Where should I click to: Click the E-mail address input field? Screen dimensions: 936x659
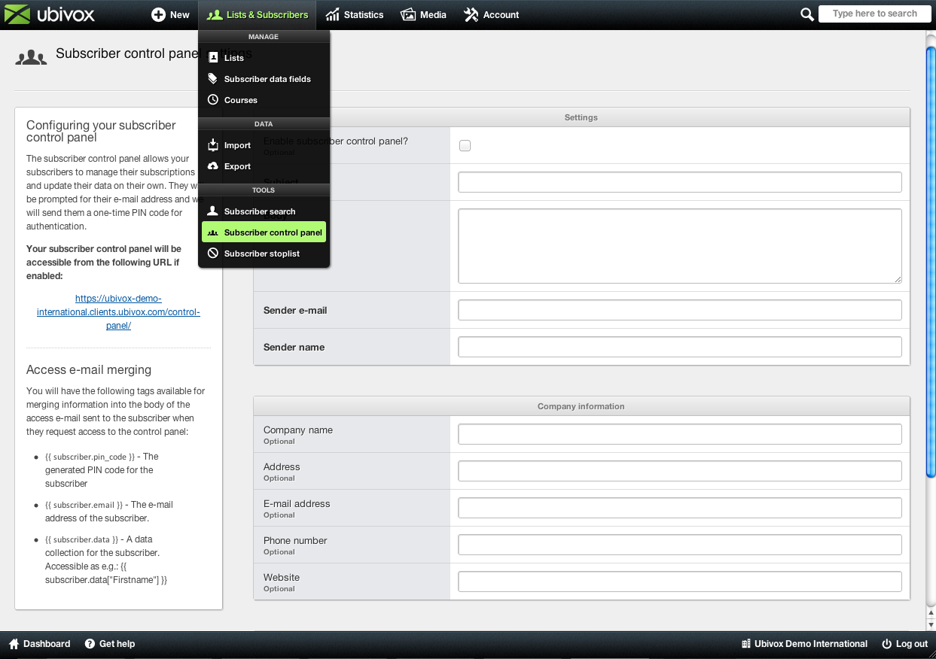click(680, 508)
